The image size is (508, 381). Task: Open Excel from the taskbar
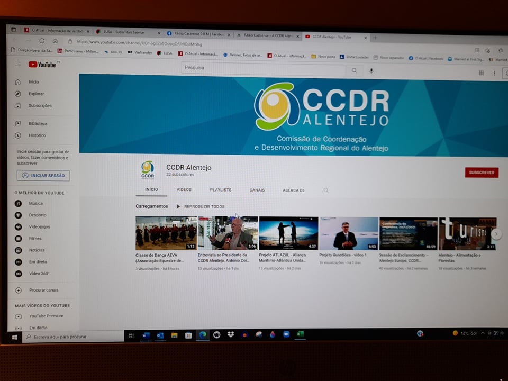[301, 334]
